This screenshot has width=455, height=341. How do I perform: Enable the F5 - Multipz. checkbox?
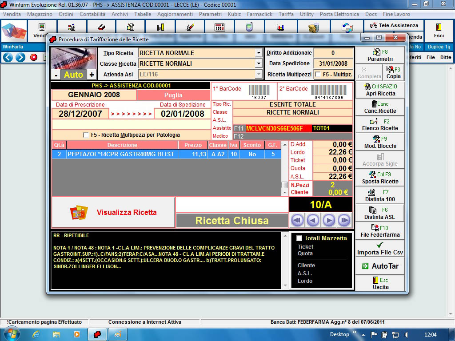pyautogui.click(x=318, y=75)
